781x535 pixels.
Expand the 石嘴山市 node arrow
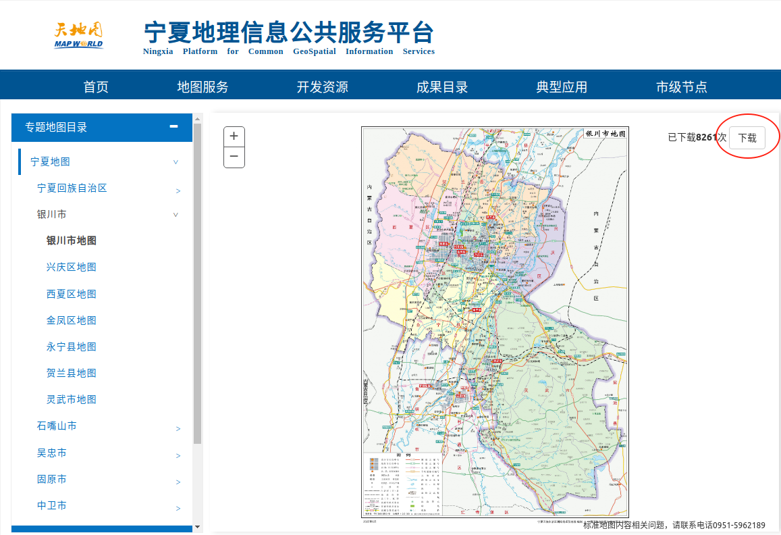(x=178, y=429)
